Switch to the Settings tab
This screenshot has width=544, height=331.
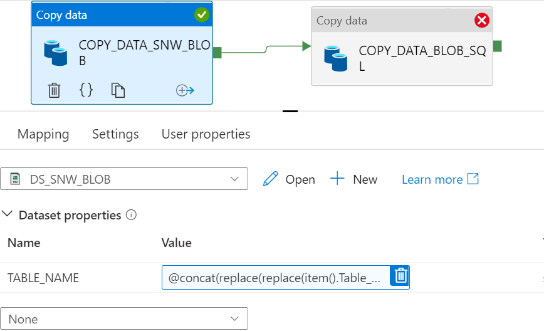[115, 134]
